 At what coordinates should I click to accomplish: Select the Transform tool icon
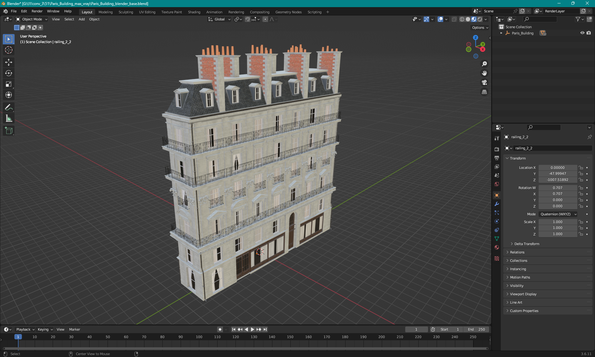9,95
